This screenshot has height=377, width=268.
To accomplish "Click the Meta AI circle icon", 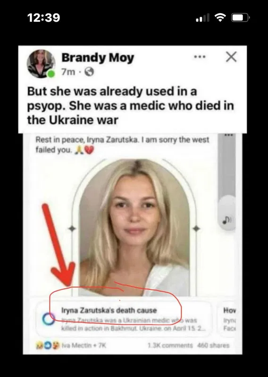I will [49, 319].
